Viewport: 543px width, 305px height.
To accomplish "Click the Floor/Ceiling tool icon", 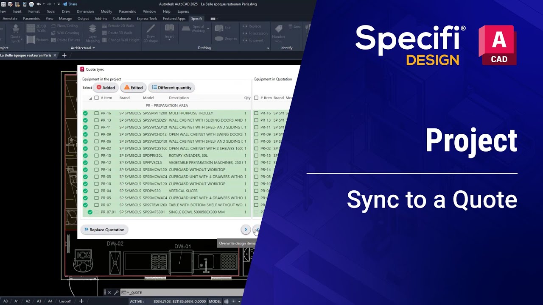I will point(53,26).
